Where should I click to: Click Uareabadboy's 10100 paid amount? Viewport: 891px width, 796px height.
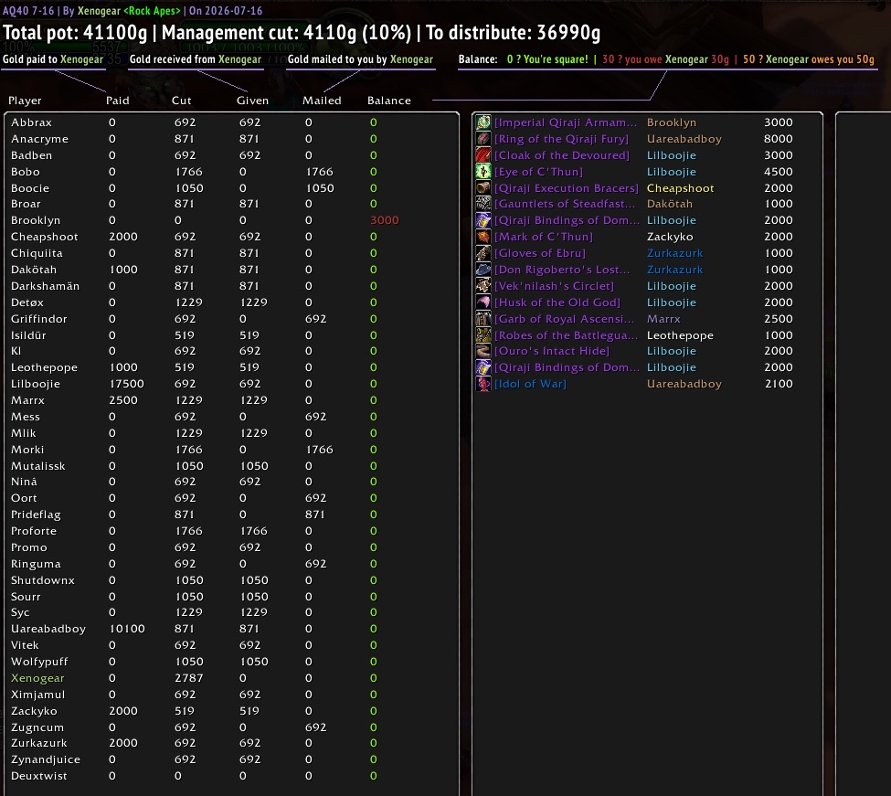click(127, 629)
